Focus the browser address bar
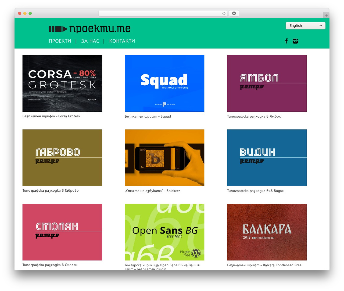Screen dimensions: 344x291 [163, 13]
